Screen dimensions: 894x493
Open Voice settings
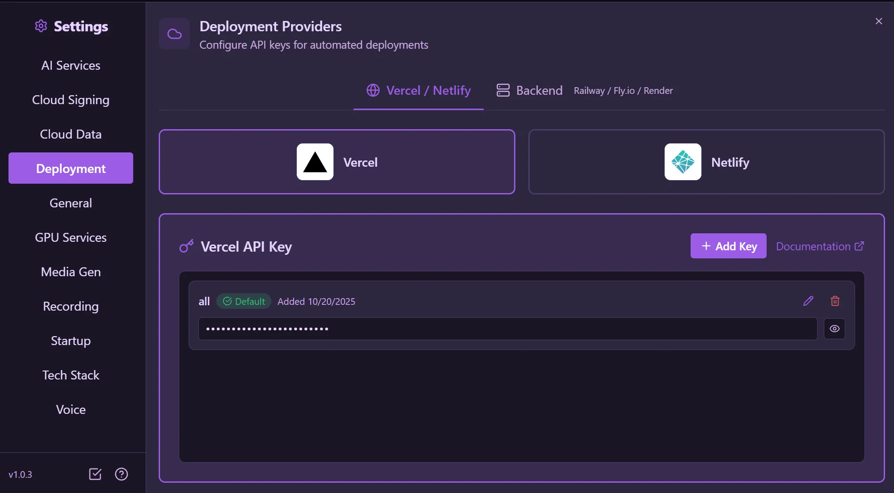point(71,409)
